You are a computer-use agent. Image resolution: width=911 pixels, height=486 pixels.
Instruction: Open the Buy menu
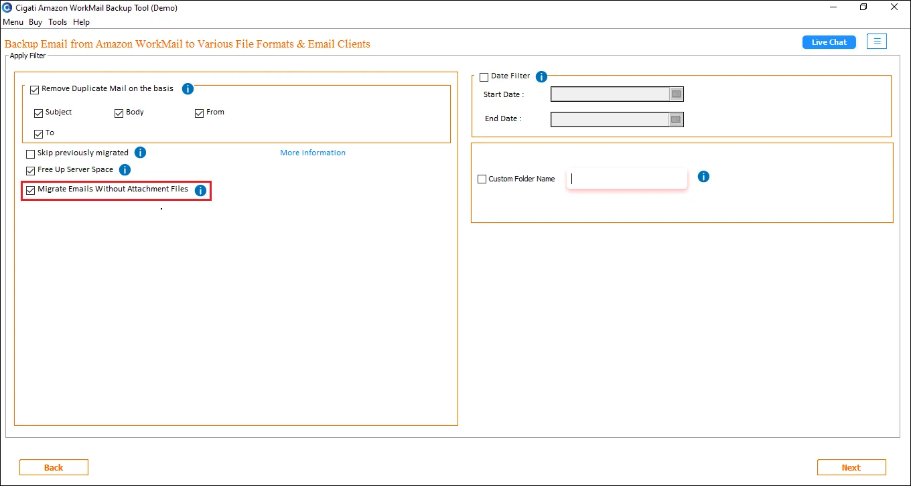(36, 22)
